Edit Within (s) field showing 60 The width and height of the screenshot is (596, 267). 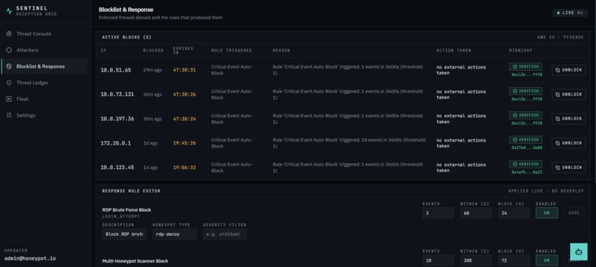point(476,213)
